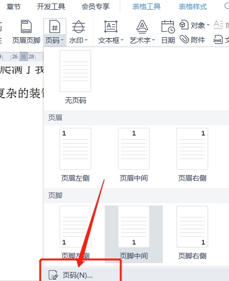229x281 pixels.
Task: Pick 页脚右侧 page number layout
Action: [192, 226]
